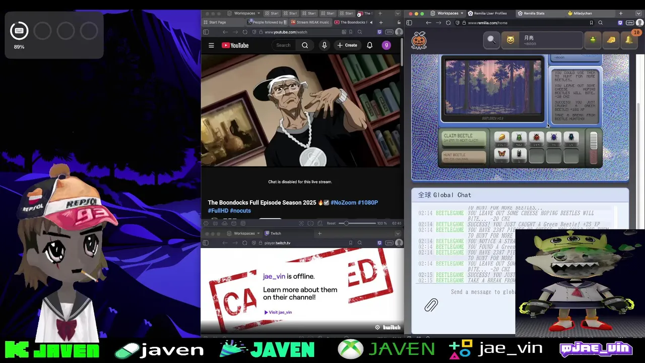Click the Remilia pumpkin logo
This screenshot has width=645, height=363.
pyautogui.click(x=419, y=40)
